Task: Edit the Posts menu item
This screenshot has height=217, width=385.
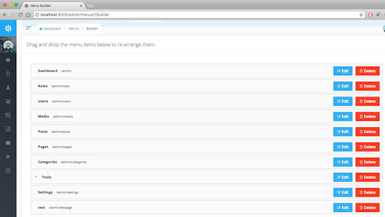Action: 343,132
